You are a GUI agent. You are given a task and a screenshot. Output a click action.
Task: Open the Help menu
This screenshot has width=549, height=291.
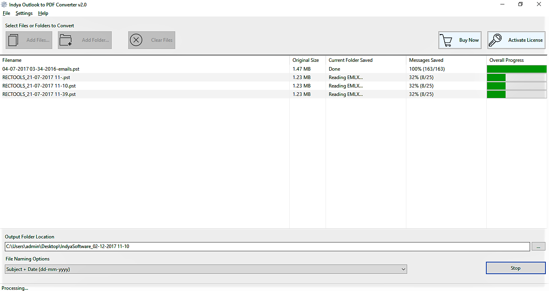tap(43, 13)
